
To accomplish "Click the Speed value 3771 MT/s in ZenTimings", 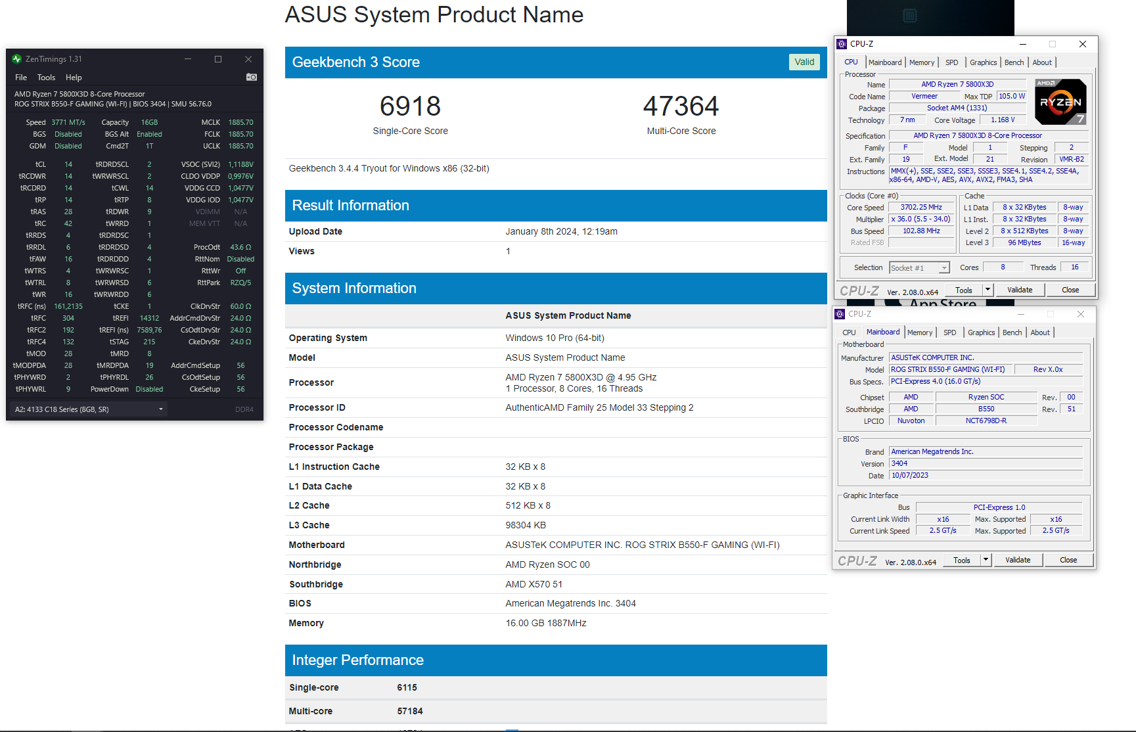I will pos(68,122).
